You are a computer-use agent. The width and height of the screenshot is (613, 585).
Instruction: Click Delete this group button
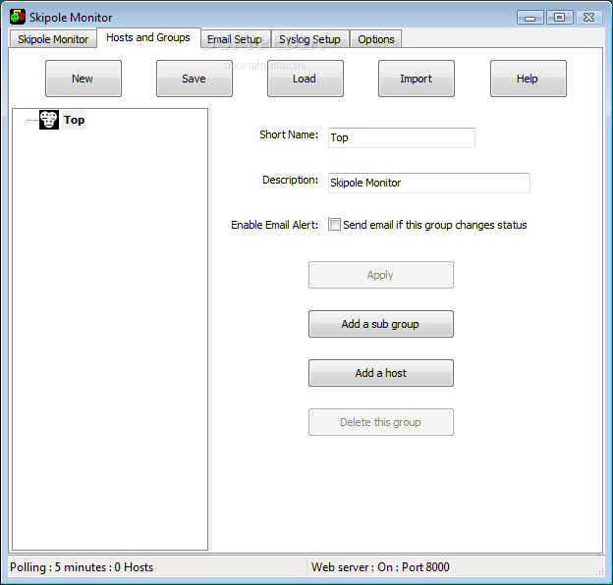[381, 422]
